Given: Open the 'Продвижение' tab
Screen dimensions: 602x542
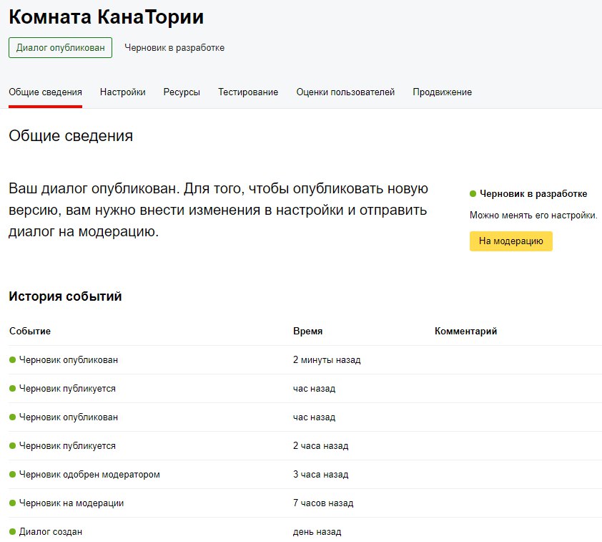Looking at the screenshot, I should tap(442, 92).
